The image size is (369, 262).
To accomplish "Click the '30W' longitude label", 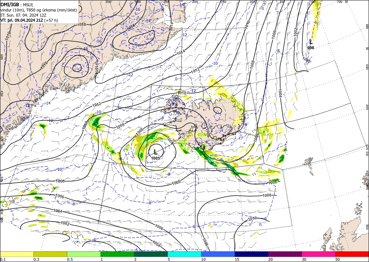I will (x=137, y=2).
